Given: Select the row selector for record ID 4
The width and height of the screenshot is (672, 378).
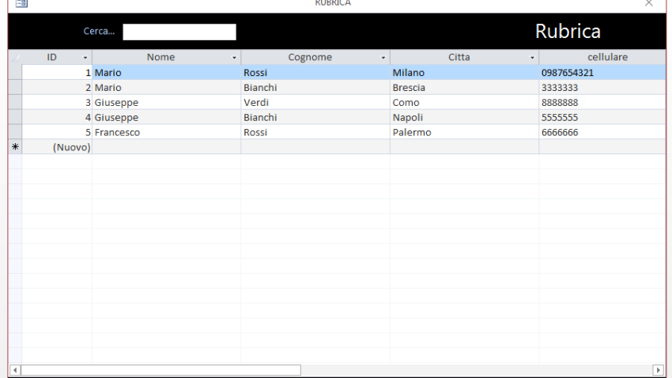Looking at the screenshot, I should click(x=15, y=117).
